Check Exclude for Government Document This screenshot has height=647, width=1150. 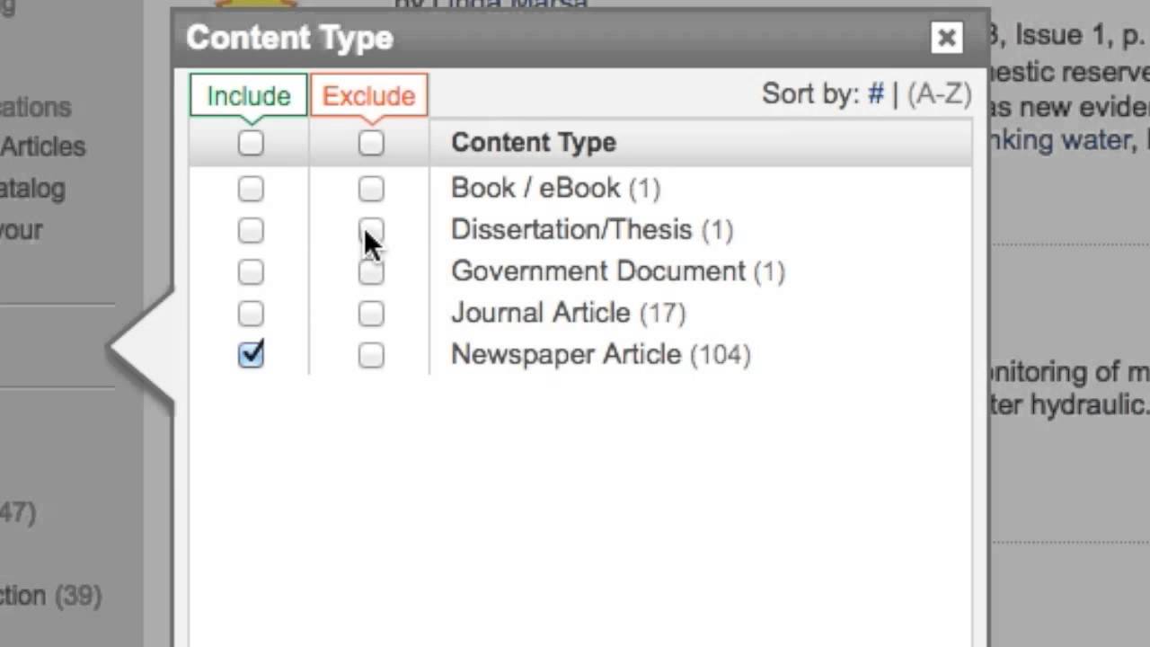[x=371, y=271]
